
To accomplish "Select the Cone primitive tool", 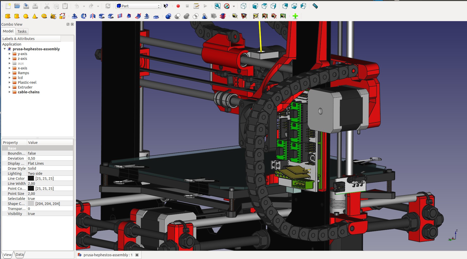I will (x=35, y=16).
